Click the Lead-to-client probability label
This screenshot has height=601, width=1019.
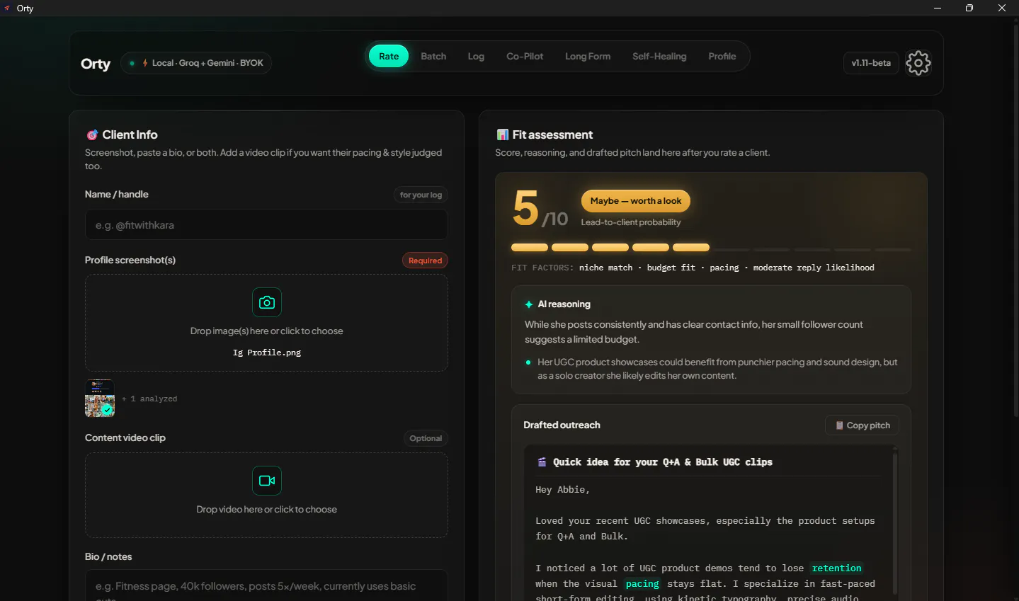[x=631, y=222]
